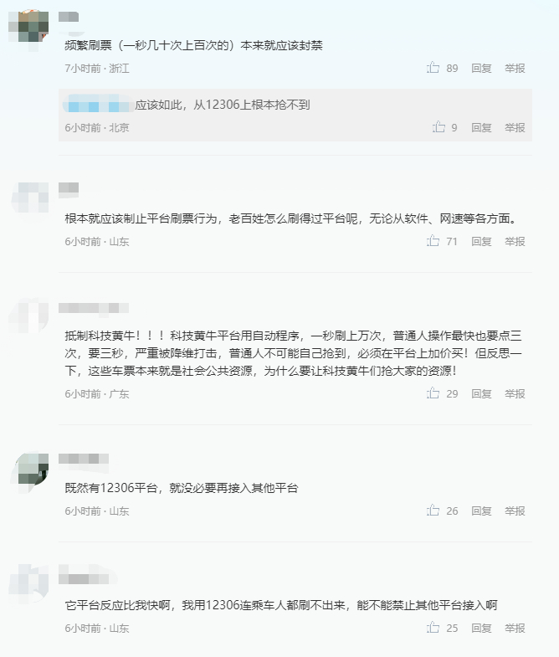Reply to the 频繁刷票 comment from Zhejiang
This screenshot has height=657, width=559.
tap(481, 69)
